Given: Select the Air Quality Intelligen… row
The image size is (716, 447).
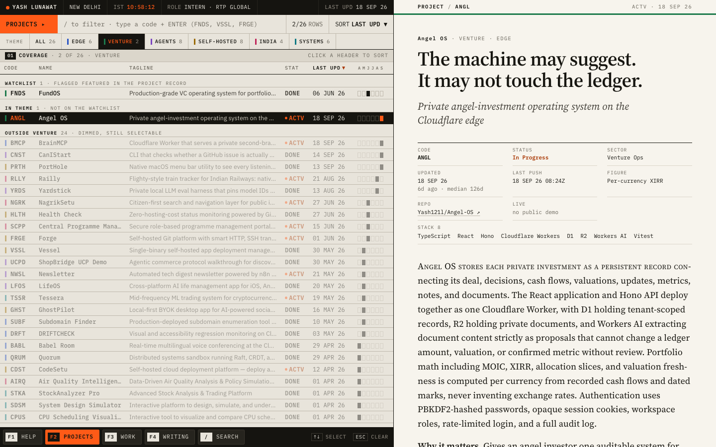Looking at the screenshot, I should [196, 381].
